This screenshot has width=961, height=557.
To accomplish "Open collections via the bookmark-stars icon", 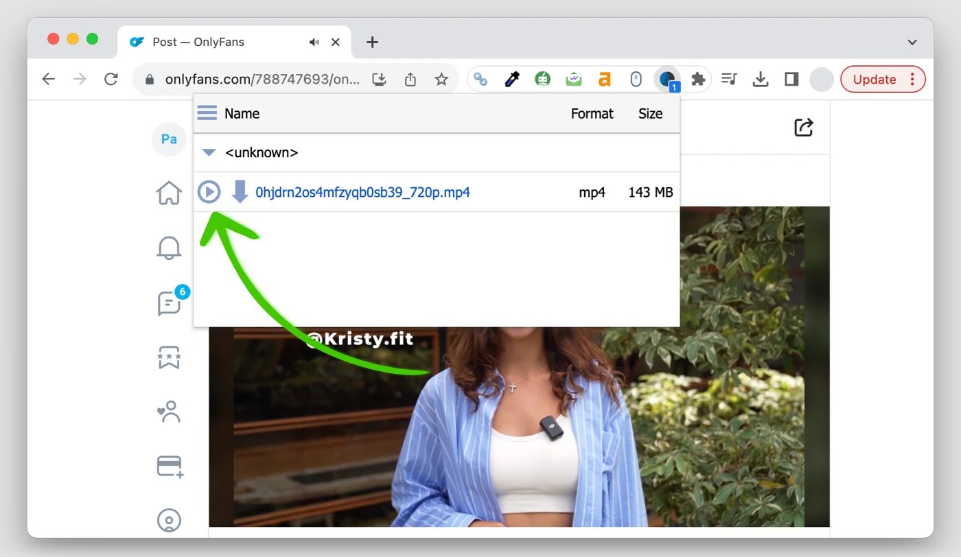I will (169, 357).
